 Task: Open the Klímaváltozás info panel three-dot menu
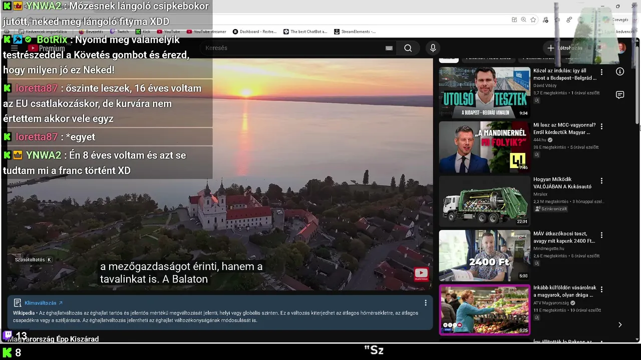tap(426, 303)
